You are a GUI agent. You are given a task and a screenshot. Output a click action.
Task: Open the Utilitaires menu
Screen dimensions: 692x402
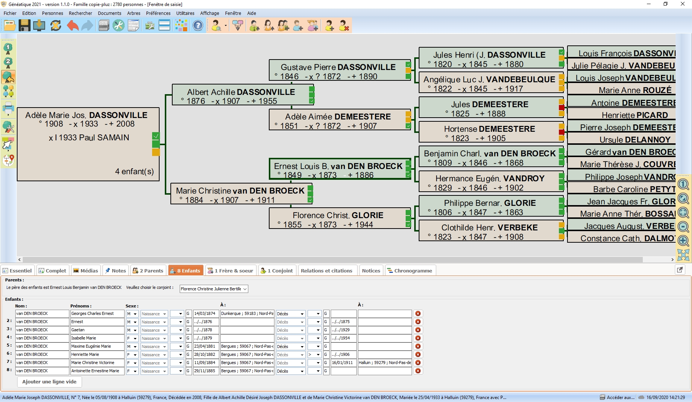tap(185, 13)
